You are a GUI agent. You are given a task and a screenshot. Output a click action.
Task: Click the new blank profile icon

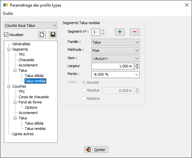42,35
